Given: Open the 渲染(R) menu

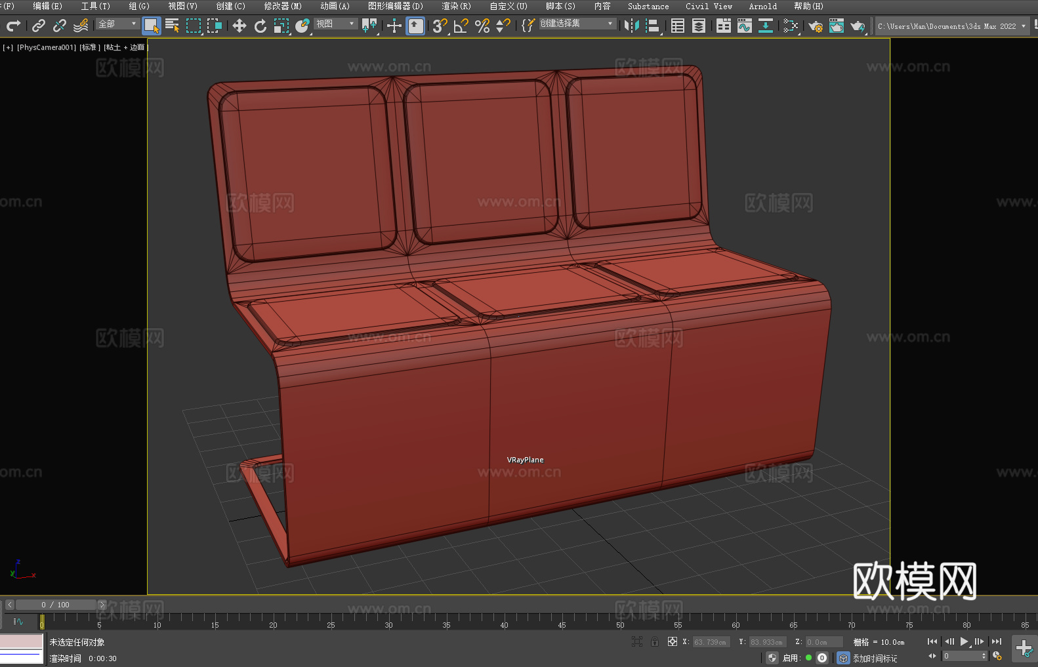Looking at the screenshot, I should coord(456,7).
